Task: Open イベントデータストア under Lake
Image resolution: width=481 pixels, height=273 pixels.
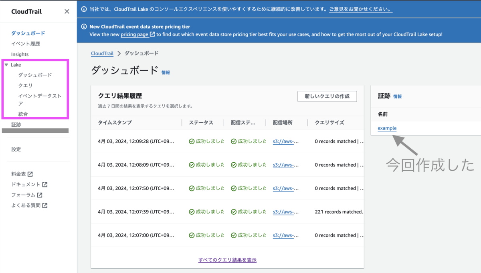Action: (40, 100)
